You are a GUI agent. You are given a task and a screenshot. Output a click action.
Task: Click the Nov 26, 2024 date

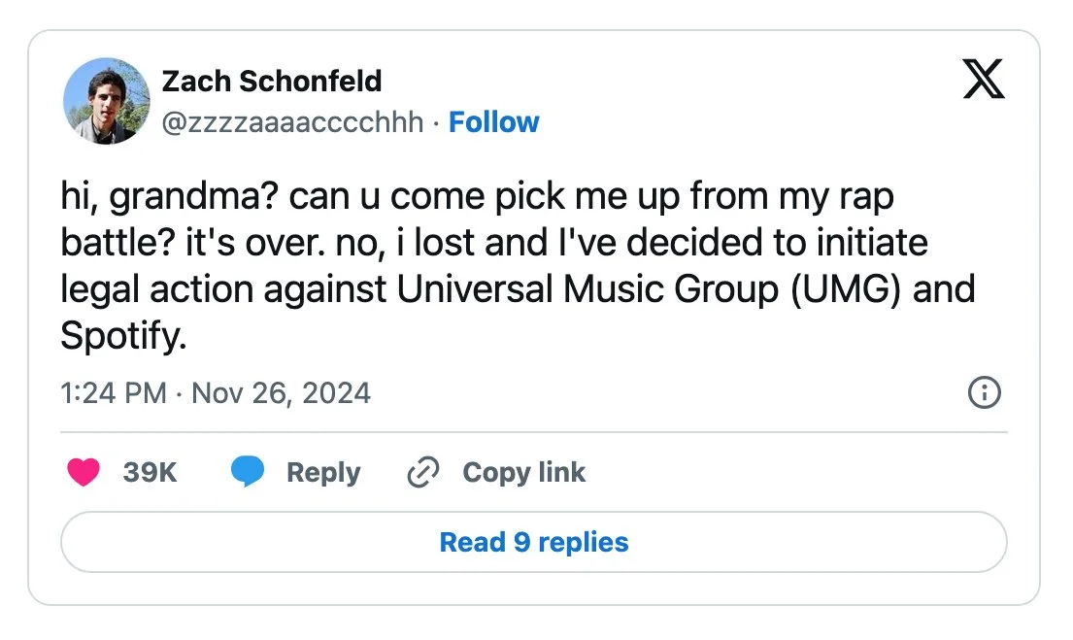281,393
